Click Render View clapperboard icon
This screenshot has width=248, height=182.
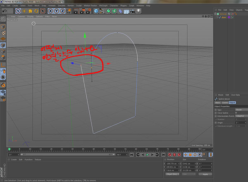click(76, 11)
